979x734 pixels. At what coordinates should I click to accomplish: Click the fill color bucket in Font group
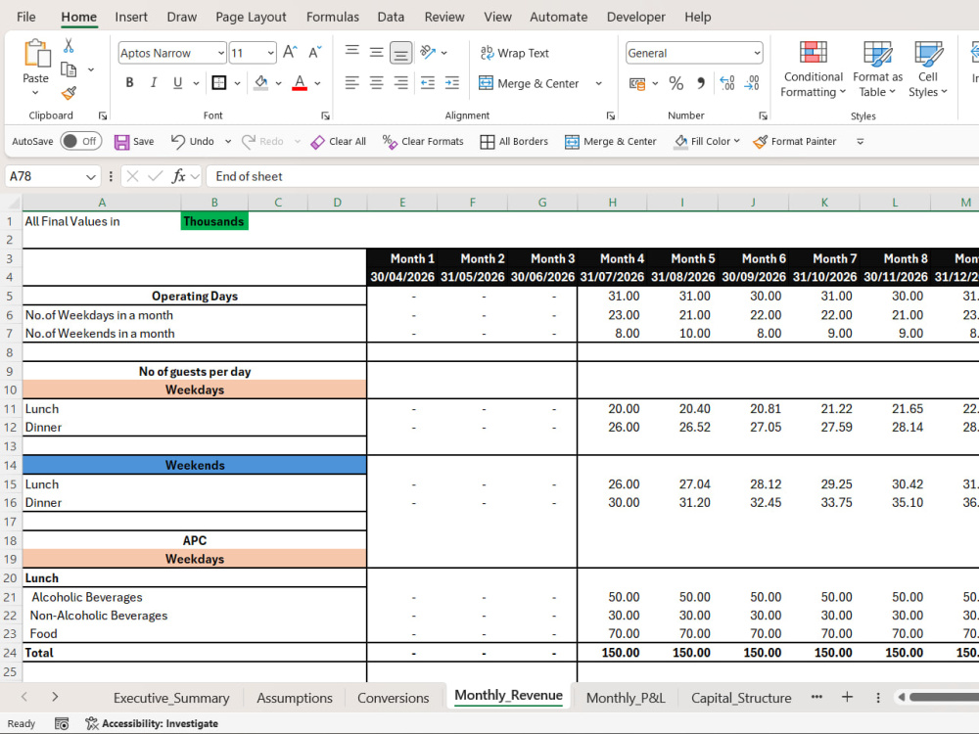(261, 82)
